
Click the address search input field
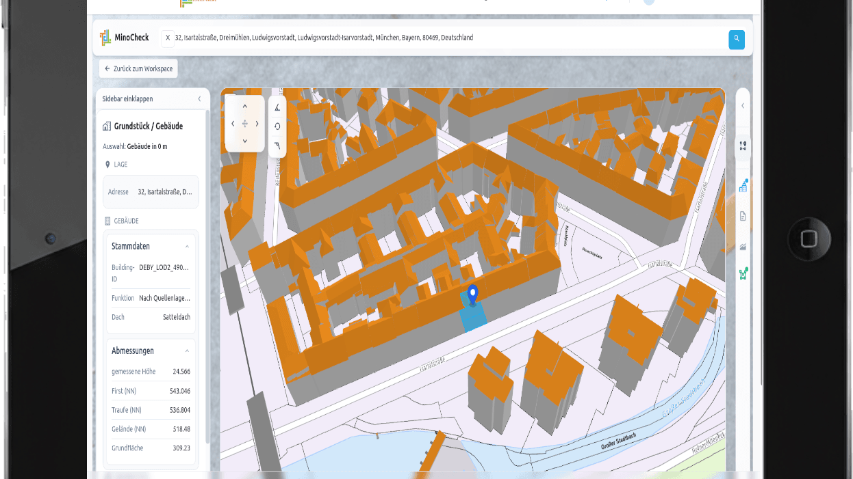pos(445,38)
